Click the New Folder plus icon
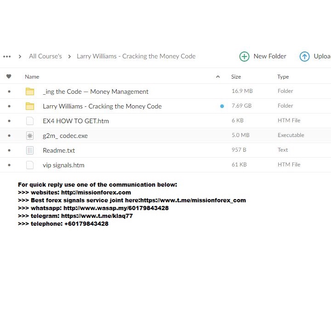331x331 pixels. 244,57
